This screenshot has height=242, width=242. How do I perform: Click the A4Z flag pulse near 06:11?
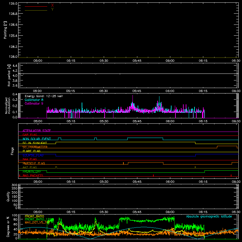[195, 168]
